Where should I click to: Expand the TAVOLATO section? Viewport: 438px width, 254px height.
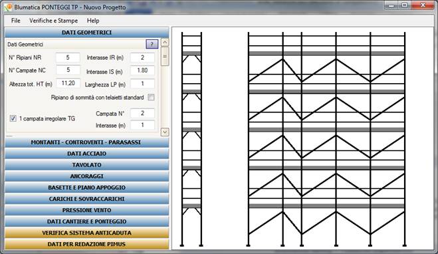click(86, 165)
